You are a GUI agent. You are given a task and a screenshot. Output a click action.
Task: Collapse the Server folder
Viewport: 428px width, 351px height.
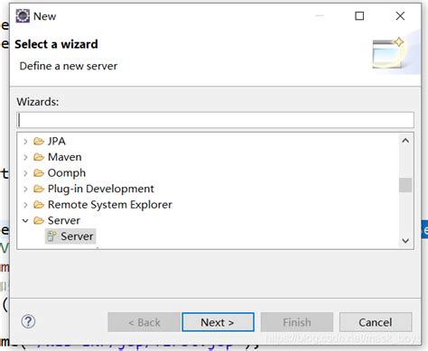click(25, 221)
